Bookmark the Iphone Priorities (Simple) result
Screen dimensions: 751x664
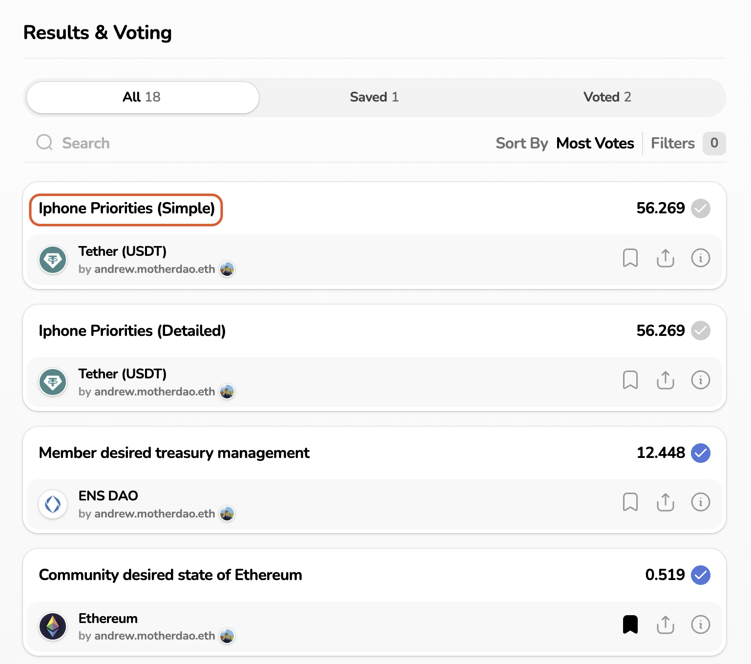tap(630, 258)
